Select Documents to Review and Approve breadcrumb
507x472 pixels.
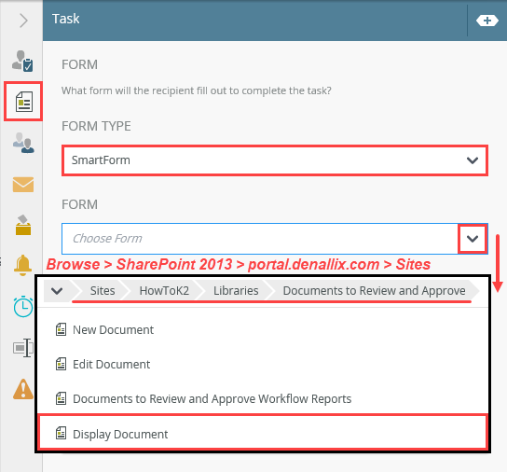[x=374, y=291]
